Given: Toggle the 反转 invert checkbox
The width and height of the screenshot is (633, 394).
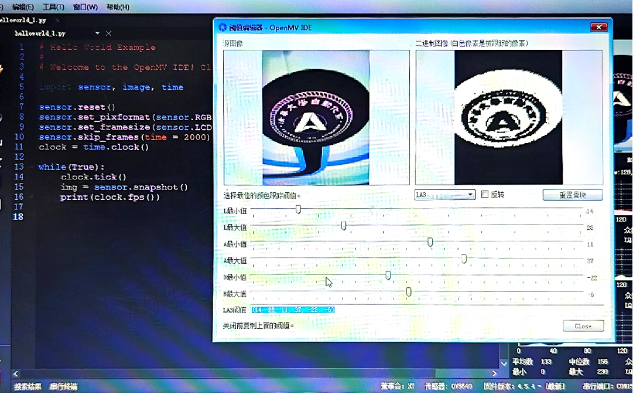Looking at the screenshot, I should coord(485,195).
